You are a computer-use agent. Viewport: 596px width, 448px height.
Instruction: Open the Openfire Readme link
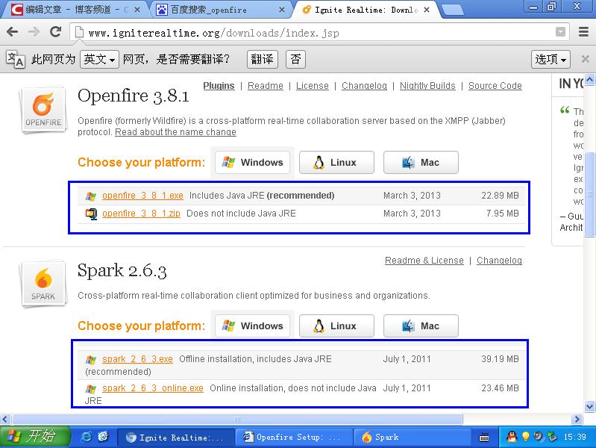266,86
